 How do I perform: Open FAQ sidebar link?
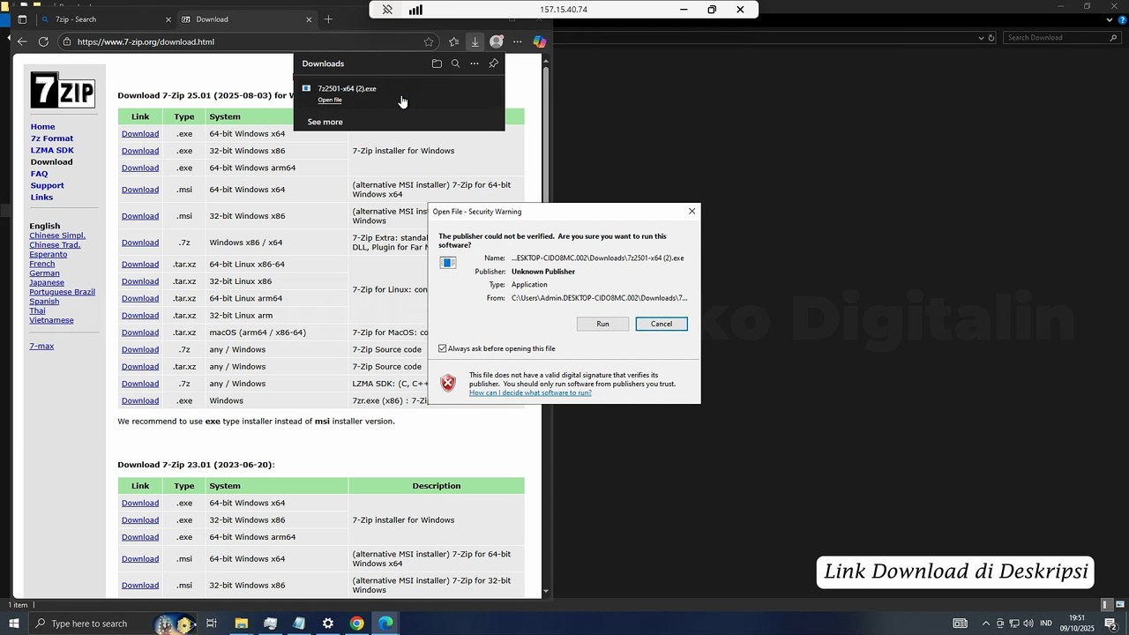point(39,174)
